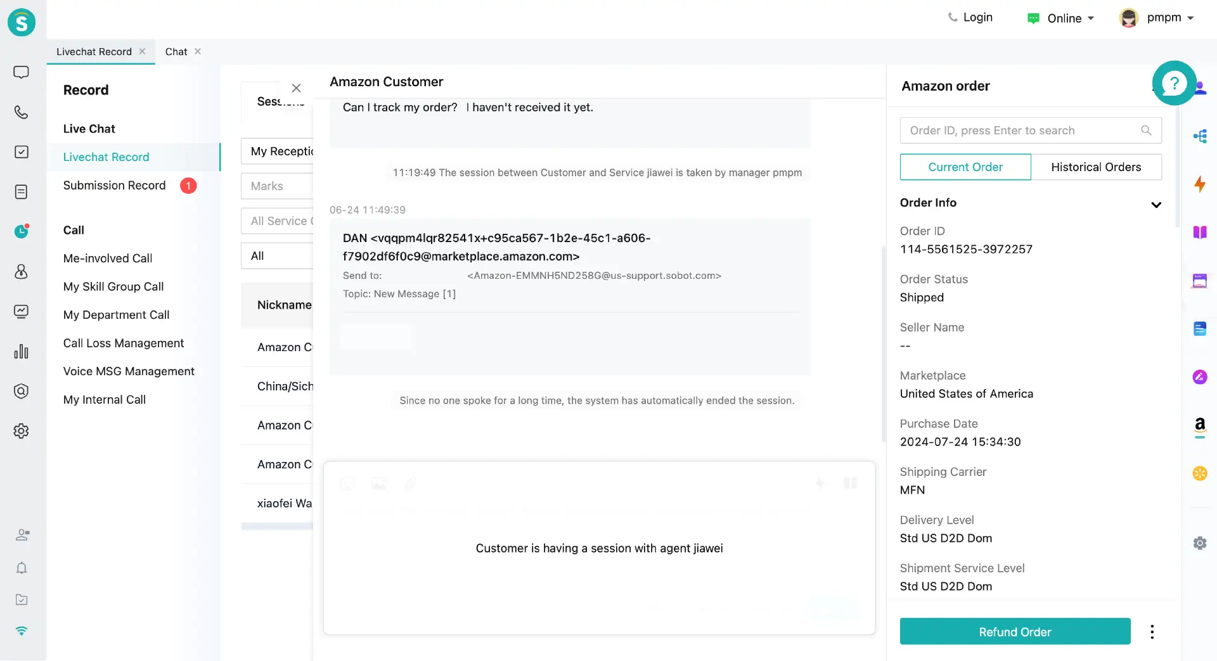Open the Online status dropdown
The height and width of the screenshot is (661, 1217).
click(1061, 18)
